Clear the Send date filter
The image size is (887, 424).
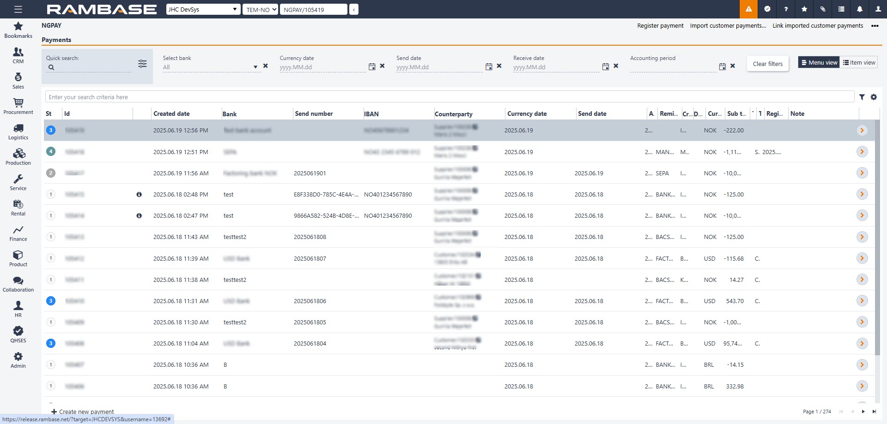499,66
